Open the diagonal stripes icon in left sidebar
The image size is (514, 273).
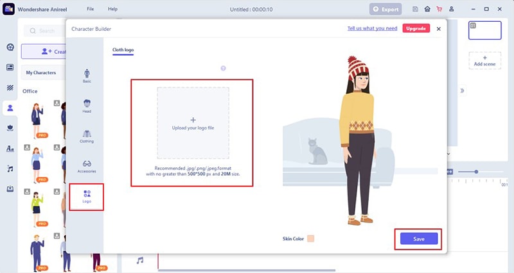click(10, 88)
